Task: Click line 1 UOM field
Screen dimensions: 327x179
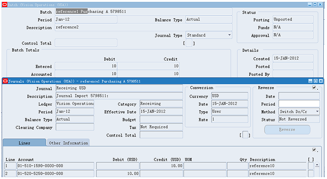Action: point(205,166)
